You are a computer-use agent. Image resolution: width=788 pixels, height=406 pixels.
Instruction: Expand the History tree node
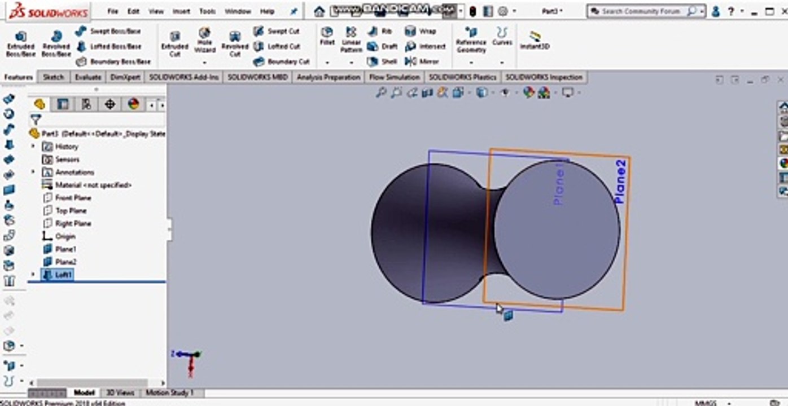[x=33, y=146]
